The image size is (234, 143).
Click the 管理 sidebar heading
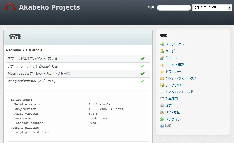coord(164,36)
